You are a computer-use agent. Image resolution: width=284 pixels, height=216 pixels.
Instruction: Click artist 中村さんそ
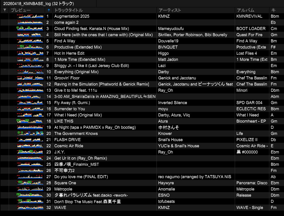pos(168,127)
